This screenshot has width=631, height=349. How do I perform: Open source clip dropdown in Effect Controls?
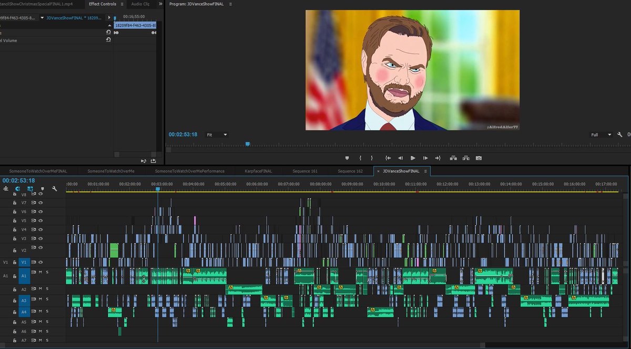click(42, 18)
